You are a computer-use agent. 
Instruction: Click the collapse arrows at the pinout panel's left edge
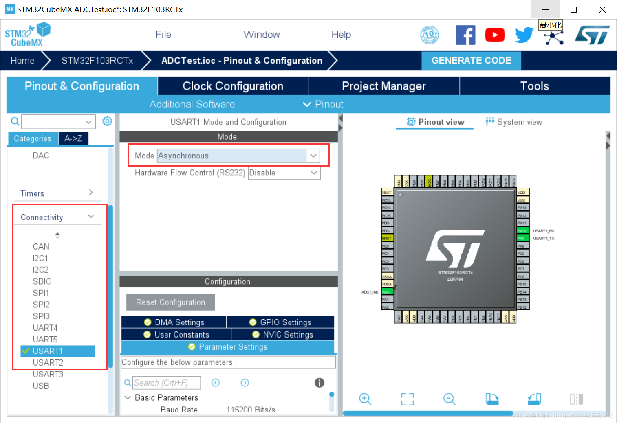(x=340, y=123)
